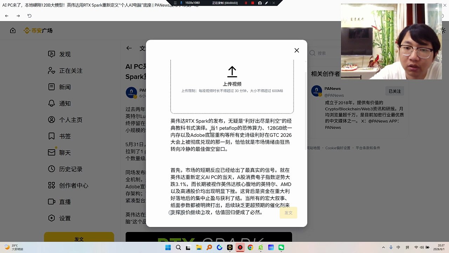
Task: Click the 正在关注 following person icon
Action: [52, 71]
